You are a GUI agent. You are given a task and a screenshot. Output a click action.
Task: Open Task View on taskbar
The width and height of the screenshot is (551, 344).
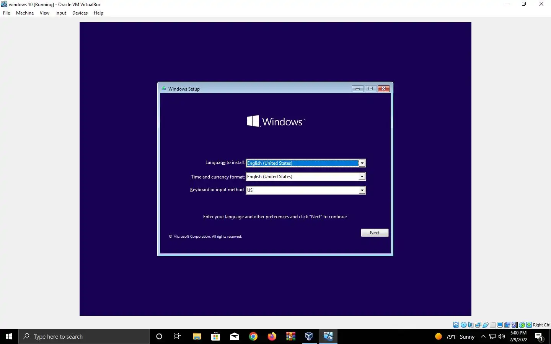pyautogui.click(x=178, y=336)
